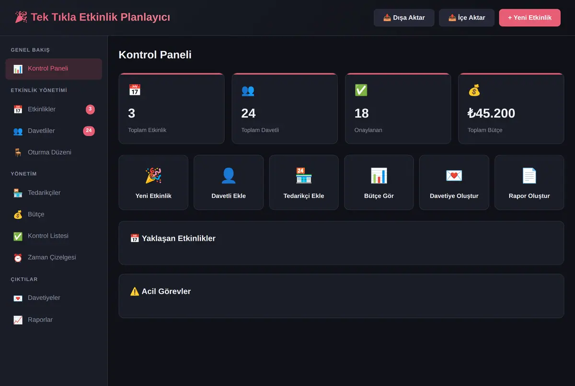Click the document icon in Rapor Oluştur card
Image resolution: width=575 pixels, height=386 pixels.
[529, 176]
